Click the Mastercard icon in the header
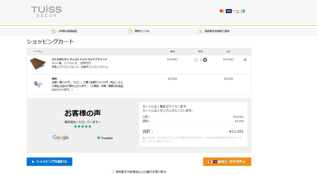Screen dimensions: 317x175 (222, 11)
